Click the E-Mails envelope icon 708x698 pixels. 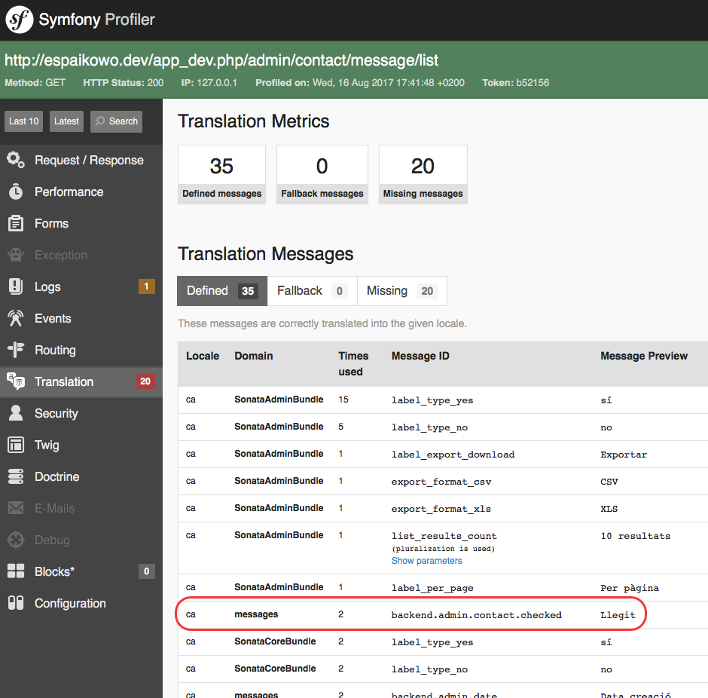pos(16,508)
